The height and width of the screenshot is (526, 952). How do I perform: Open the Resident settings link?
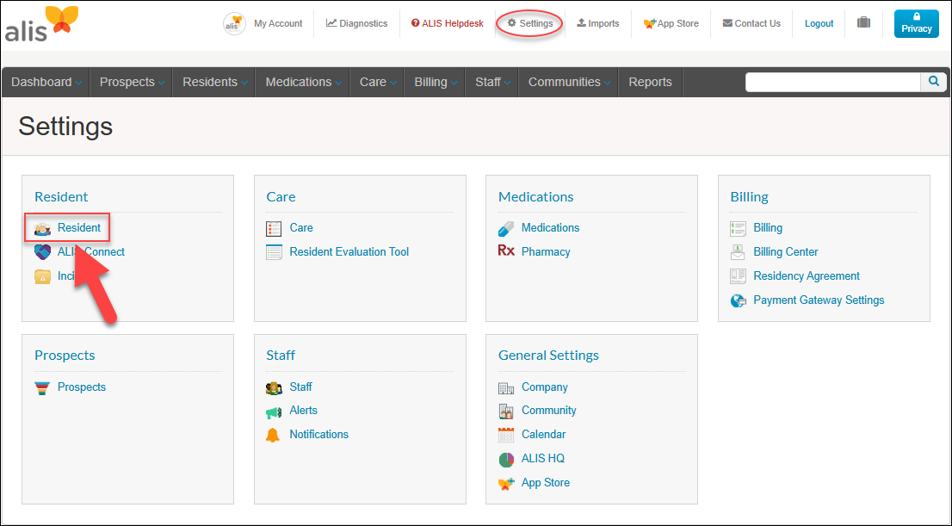click(x=79, y=228)
